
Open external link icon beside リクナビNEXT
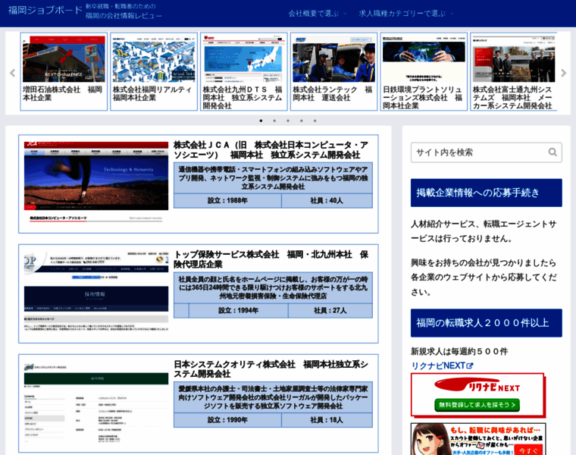[x=470, y=366]
